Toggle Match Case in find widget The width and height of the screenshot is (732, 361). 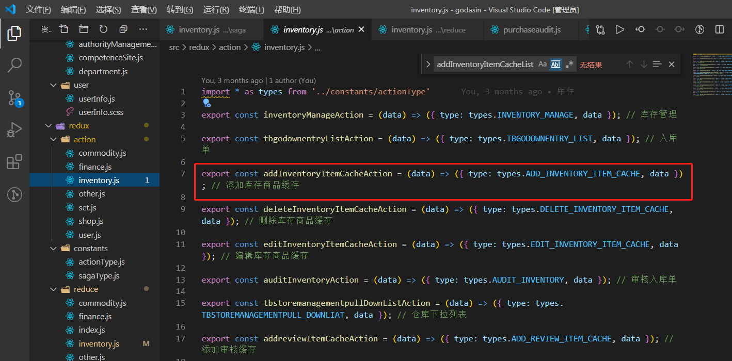pos(543,64)
